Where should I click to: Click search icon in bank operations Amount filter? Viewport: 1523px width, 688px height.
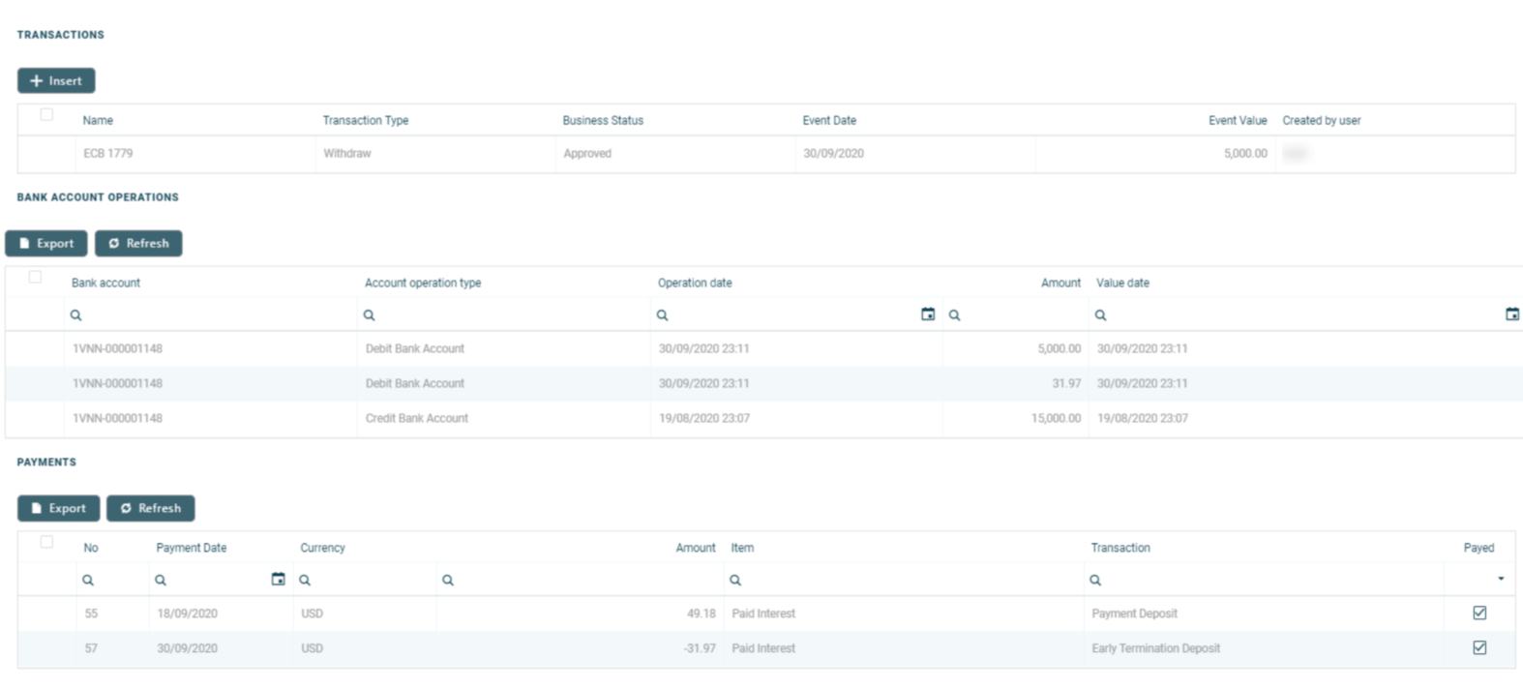click(x=954, y=315)
